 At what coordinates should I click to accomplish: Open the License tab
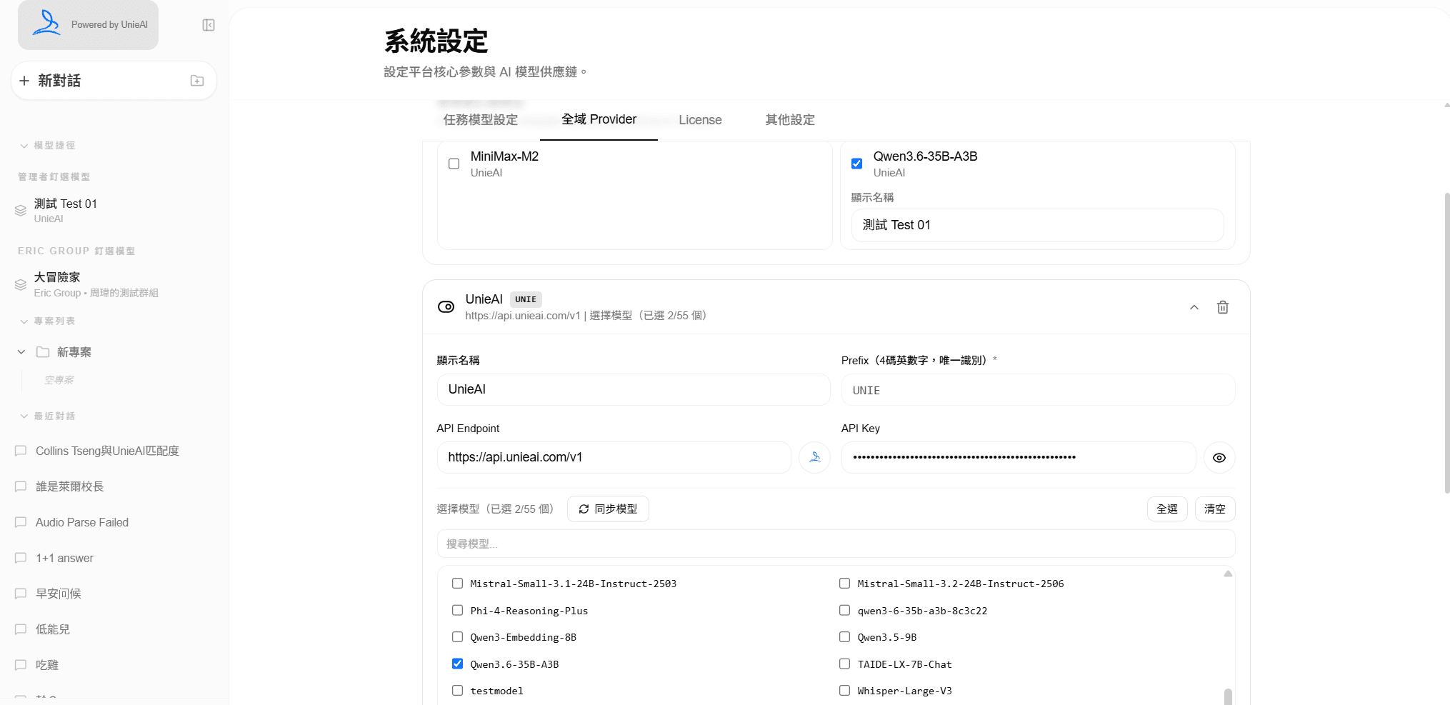(700, 120)
